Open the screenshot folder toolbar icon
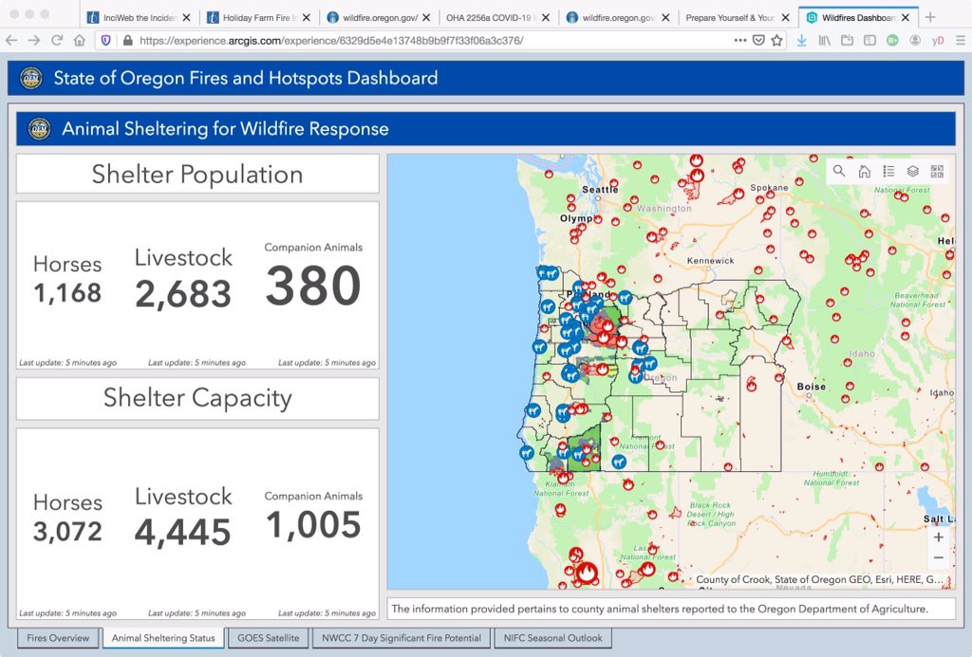Screen dimensions: 972x657 (847, 40)
